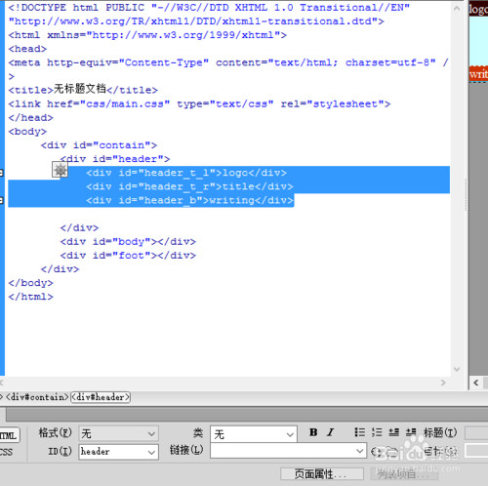Image resolution: width=488 pixels, height=486 pixels.
Task: Click the header_t_r title div line
Action: (x=189, y=186)
